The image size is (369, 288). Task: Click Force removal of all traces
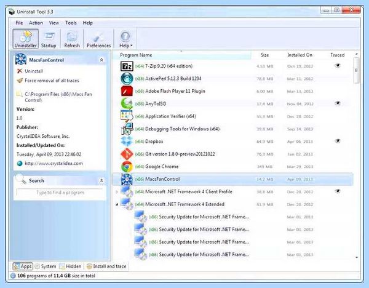[52, 81]
